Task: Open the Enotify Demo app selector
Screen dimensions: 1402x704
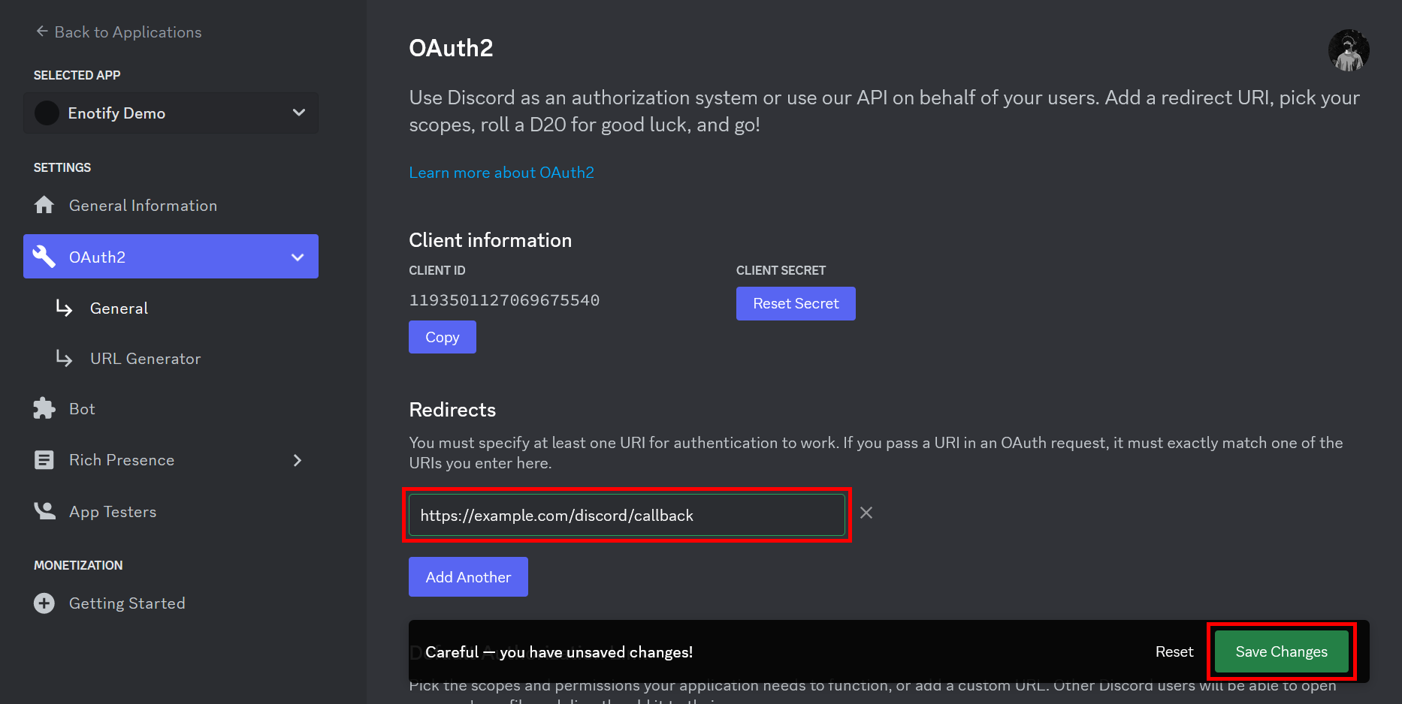Action: click(171, 113)
